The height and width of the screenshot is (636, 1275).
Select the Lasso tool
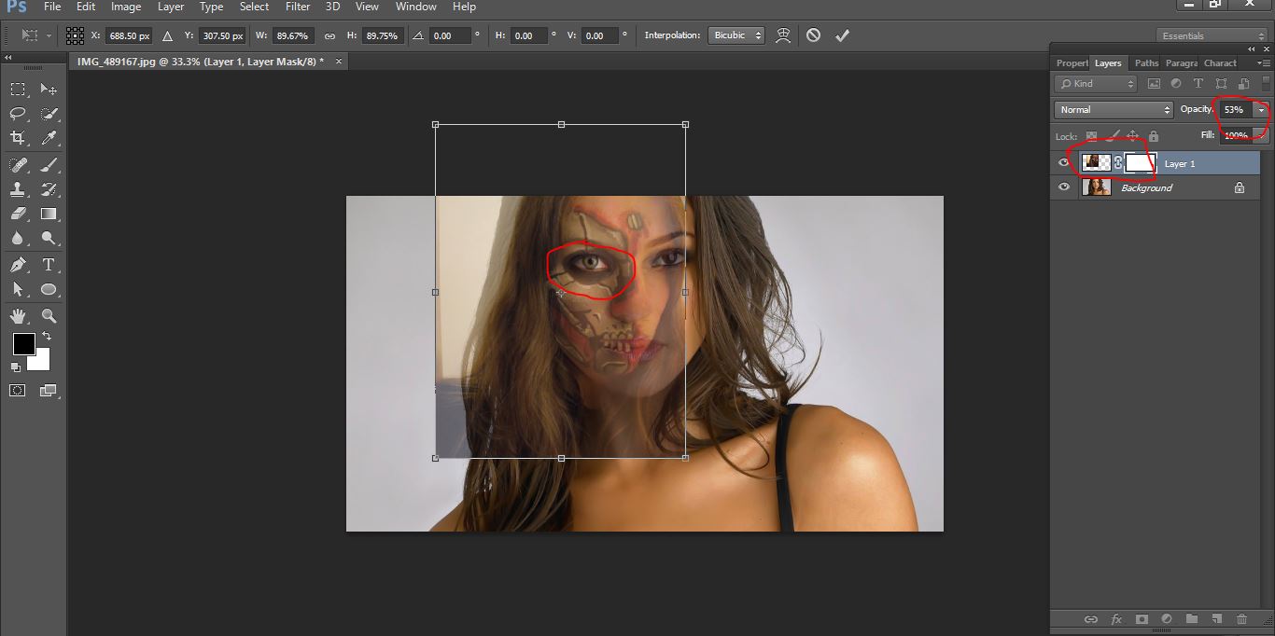[18, 114]
